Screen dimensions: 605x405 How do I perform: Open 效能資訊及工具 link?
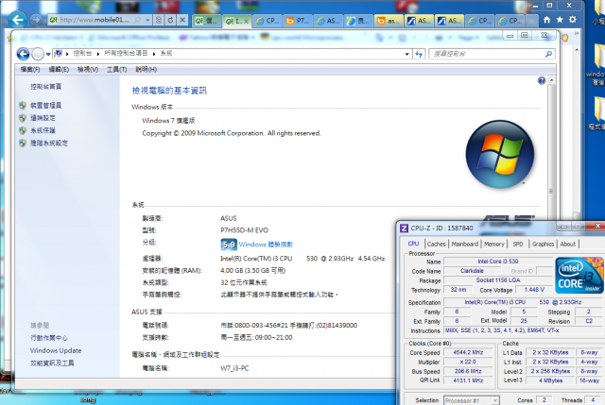[52, 363]
